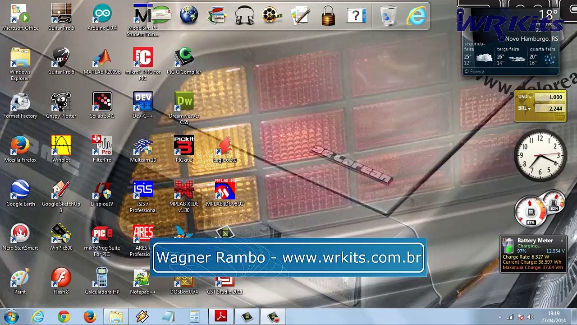Open the Paint desktop shortcut

[x=20, y=281]
